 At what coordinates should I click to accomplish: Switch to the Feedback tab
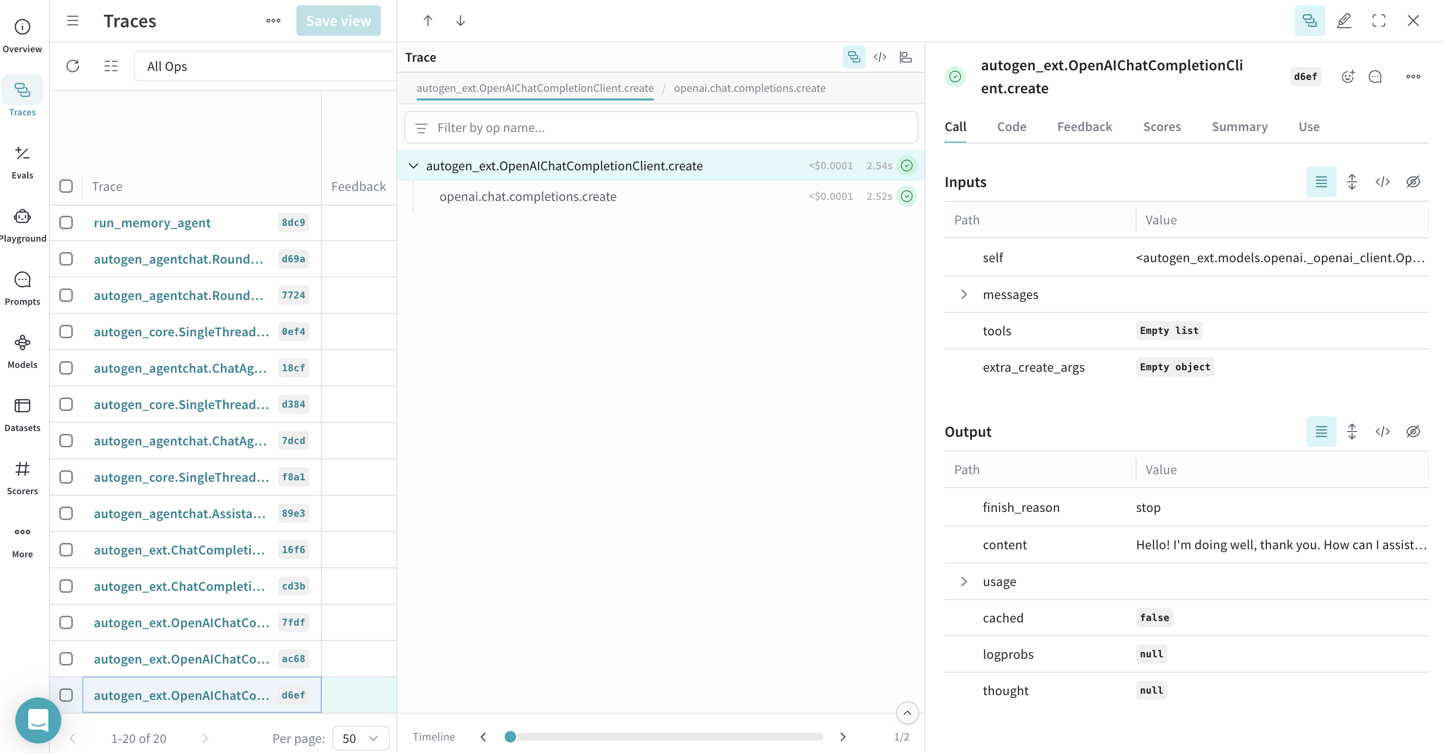[x=1084, y=127]
